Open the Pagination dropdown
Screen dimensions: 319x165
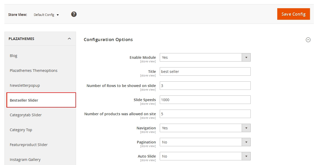tap(205, 142)
